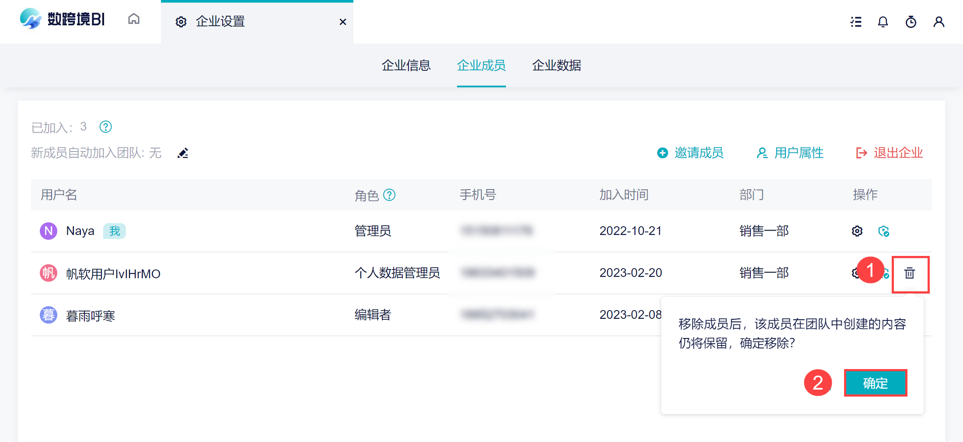Delete member 帆软用户IvIHrMO with trash icon
Image resolution: width=963 pixels, height=442 pixels.
pyautogui.click(x=910, y=273)
